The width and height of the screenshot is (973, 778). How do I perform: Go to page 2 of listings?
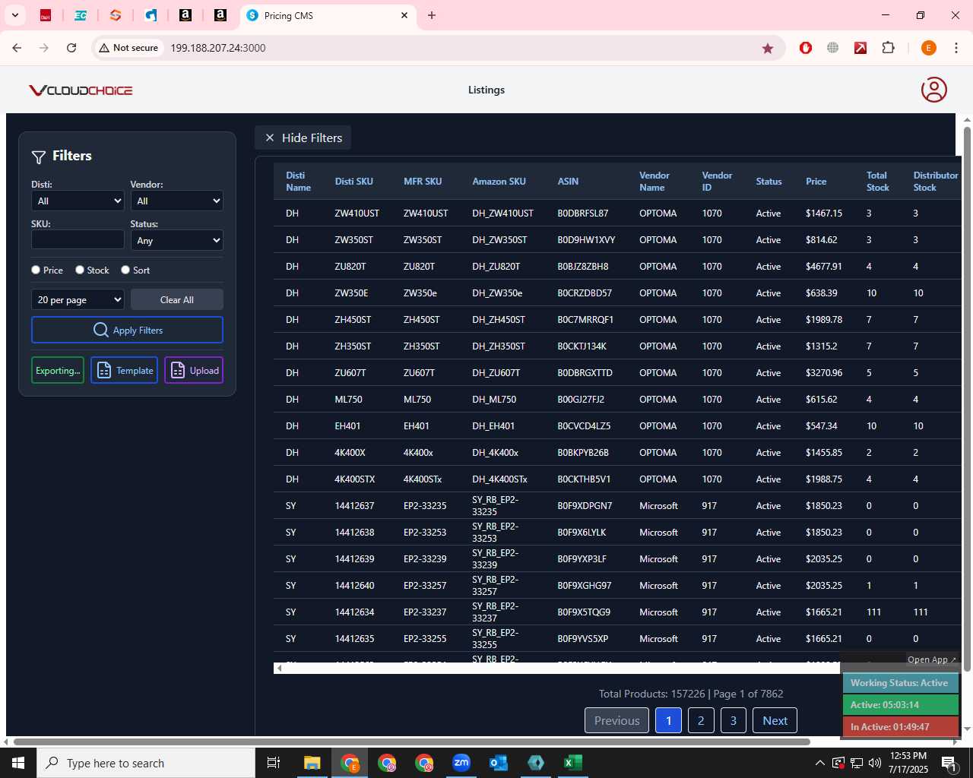click(x=701, y=720)
